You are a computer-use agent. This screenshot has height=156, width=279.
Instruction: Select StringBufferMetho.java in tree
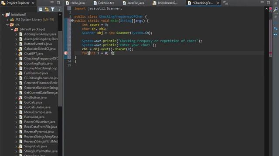(x=41, y=151)
